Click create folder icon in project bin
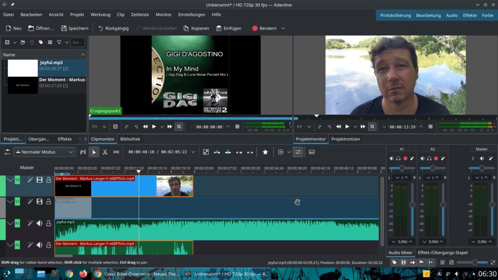498x280 pixels. coord(22,42)
